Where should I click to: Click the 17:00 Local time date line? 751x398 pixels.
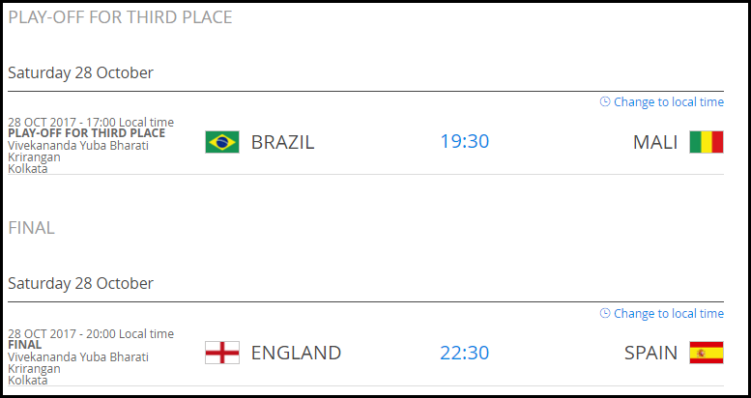91,122
